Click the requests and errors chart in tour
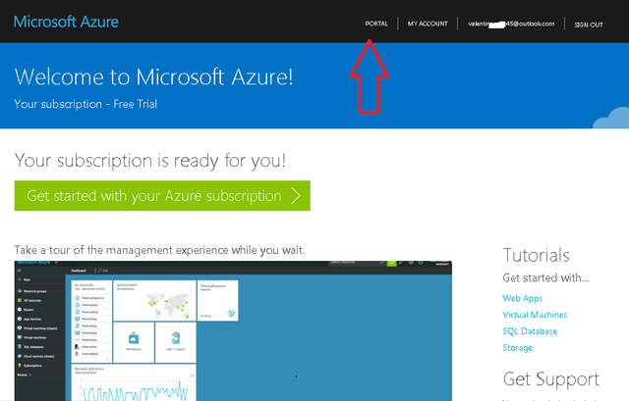 click(x=134, y=382)
